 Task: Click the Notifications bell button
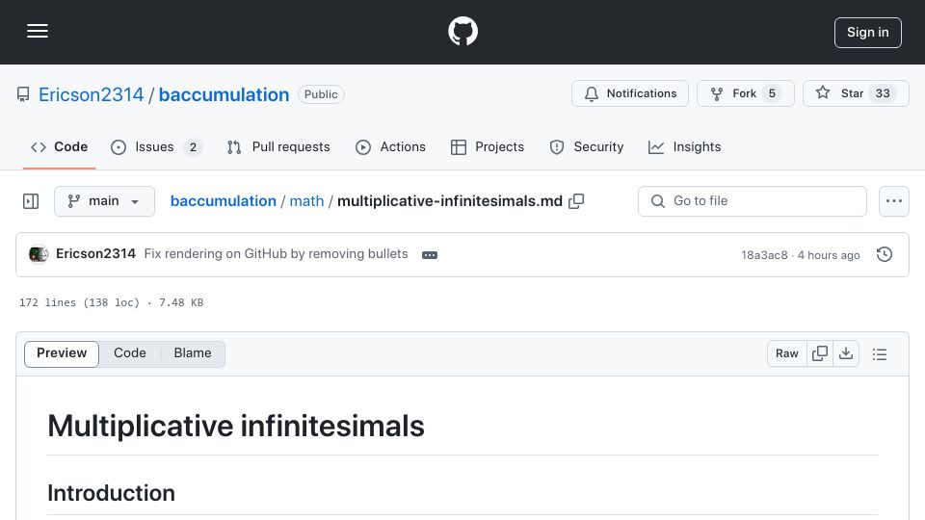tap(630, 93)
